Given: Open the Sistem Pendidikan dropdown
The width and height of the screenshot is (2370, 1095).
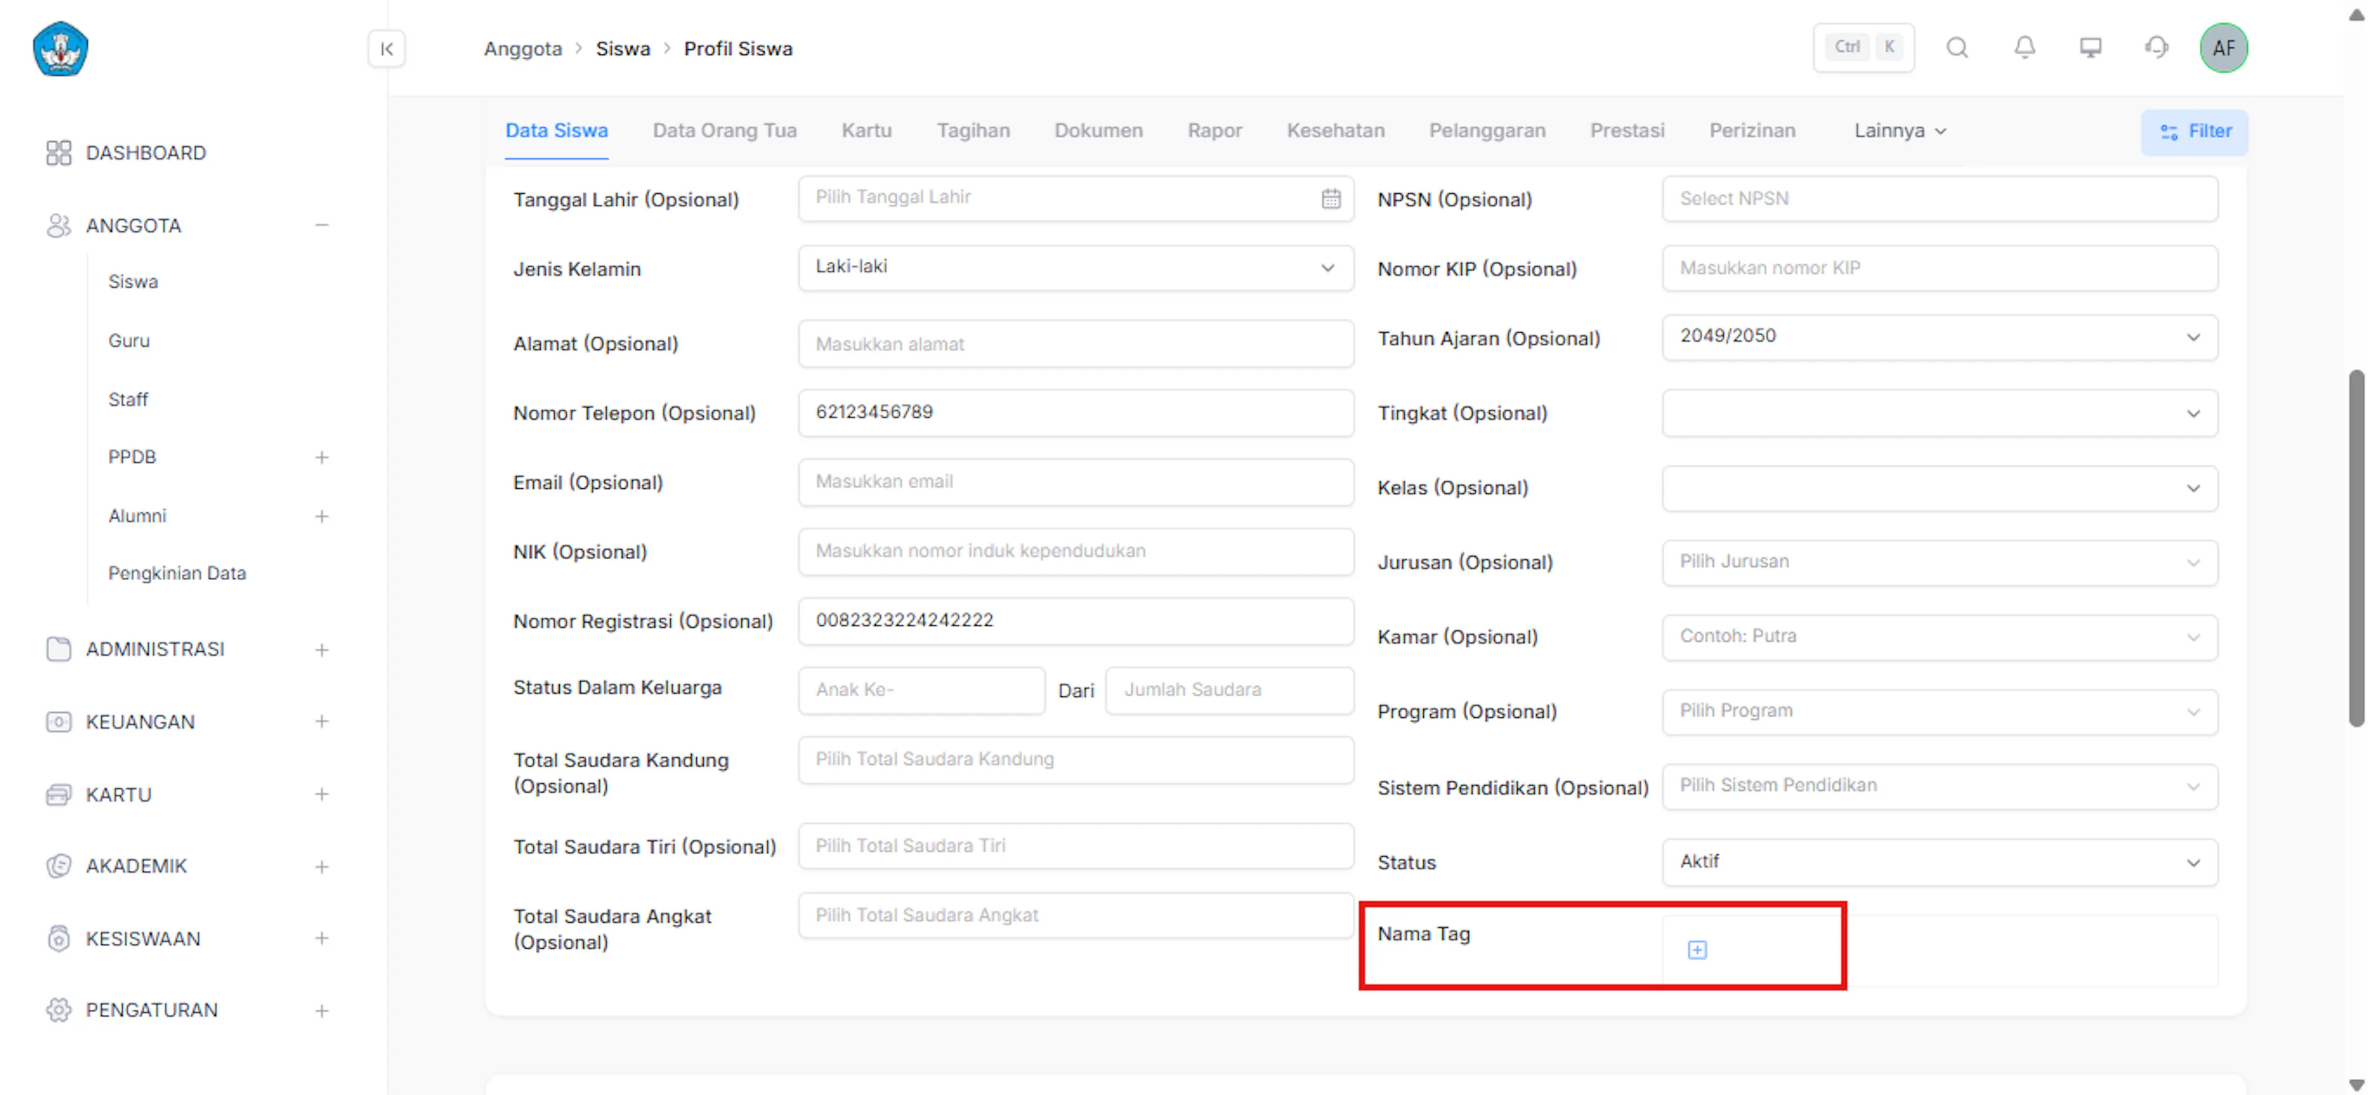Looking at the screenshot, I should pos(1939,786).
